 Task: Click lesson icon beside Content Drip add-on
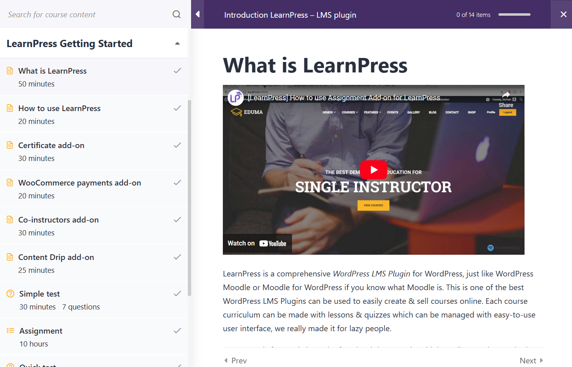click(x=10, y=257)
